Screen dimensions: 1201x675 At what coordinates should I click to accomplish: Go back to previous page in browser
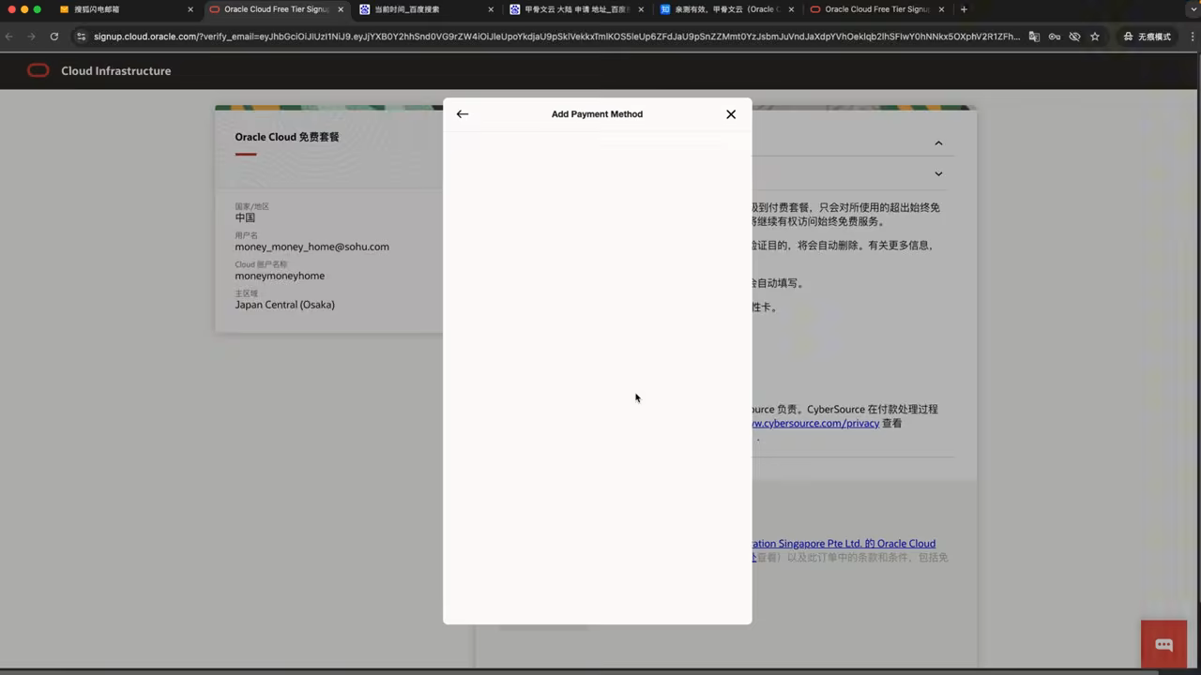[9, 37]
